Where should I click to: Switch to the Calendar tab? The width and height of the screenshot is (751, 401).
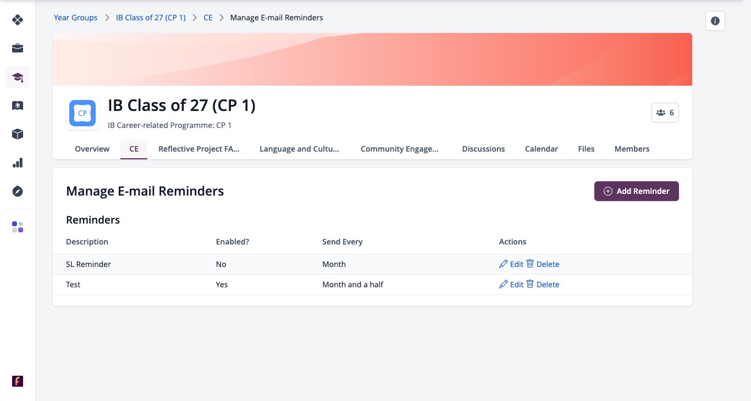tap(542, 149)
